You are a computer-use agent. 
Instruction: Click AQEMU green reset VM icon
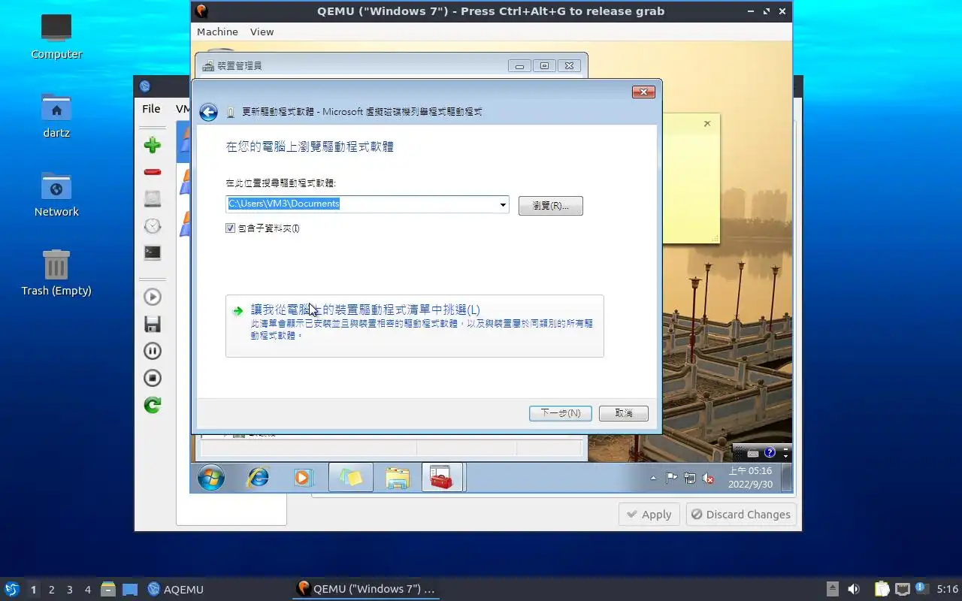coord(153,405)
